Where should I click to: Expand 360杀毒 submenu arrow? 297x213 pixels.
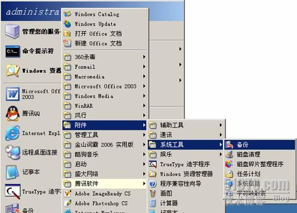144,57
